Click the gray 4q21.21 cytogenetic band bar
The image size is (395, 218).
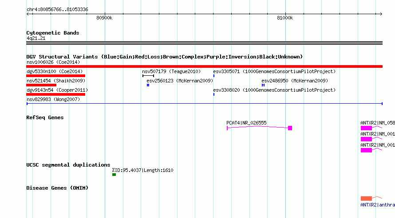click(x=204, y=43)
